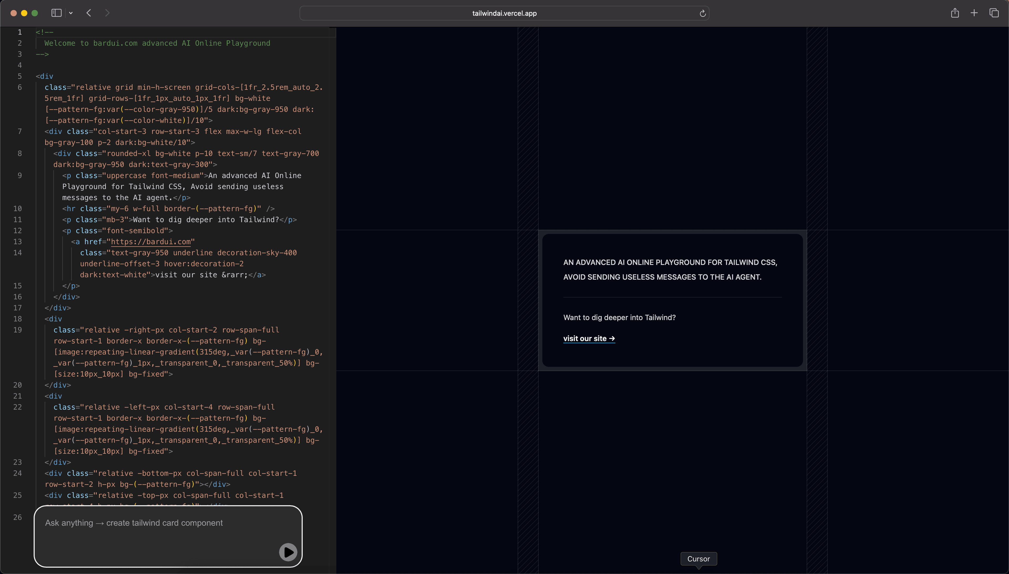The height and width of the screenshot is (574, 1009).
Task: Toggle the Safari sidebar icon
Action: coord(56,13)
